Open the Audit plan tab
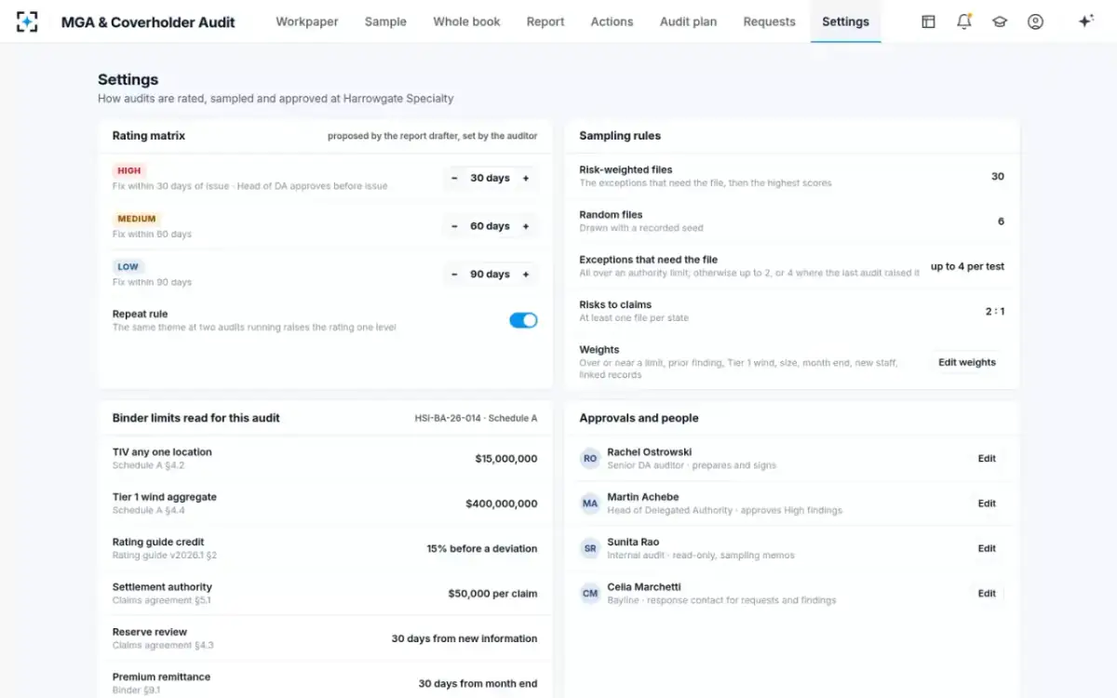 (688, 21)
